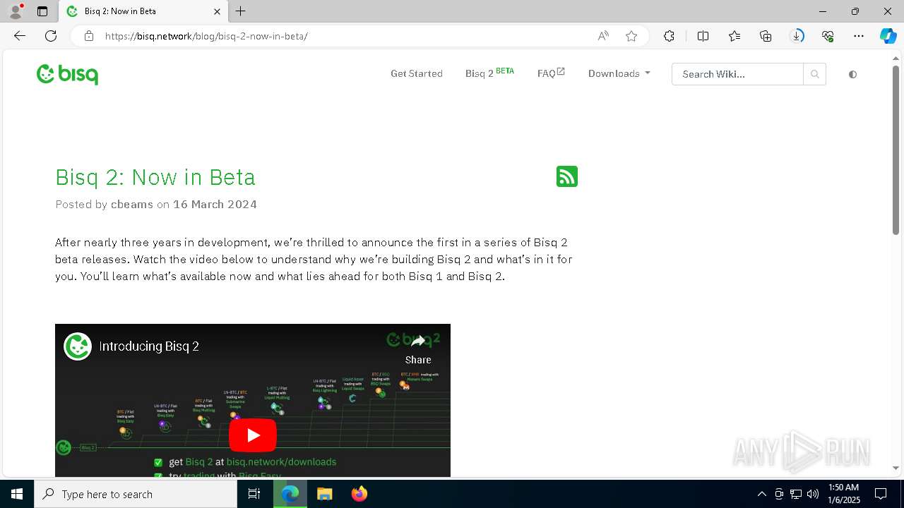Open Collections in Edge toolbar

766,36
